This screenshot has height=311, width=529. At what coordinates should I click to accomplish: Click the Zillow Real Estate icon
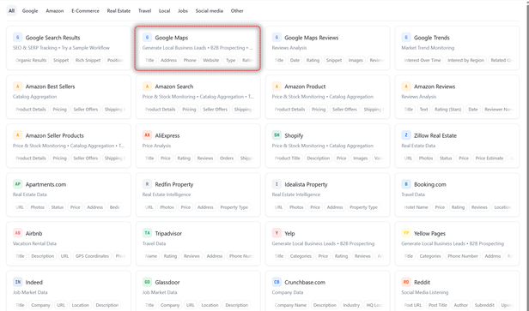click(x=406, y=135)
